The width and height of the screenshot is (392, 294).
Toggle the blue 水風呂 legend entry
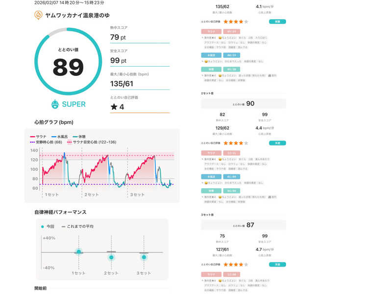coord(60,137)
